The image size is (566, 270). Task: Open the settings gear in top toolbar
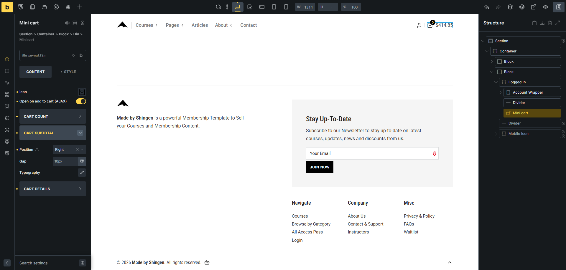pyautogui.click(x=56, y=7)
